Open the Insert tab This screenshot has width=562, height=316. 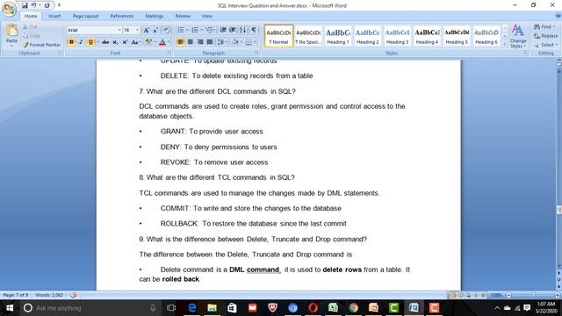coord(54,16)
